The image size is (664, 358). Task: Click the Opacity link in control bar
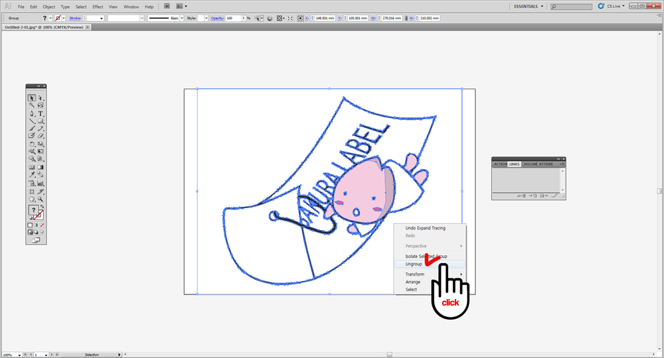(217, 18)
